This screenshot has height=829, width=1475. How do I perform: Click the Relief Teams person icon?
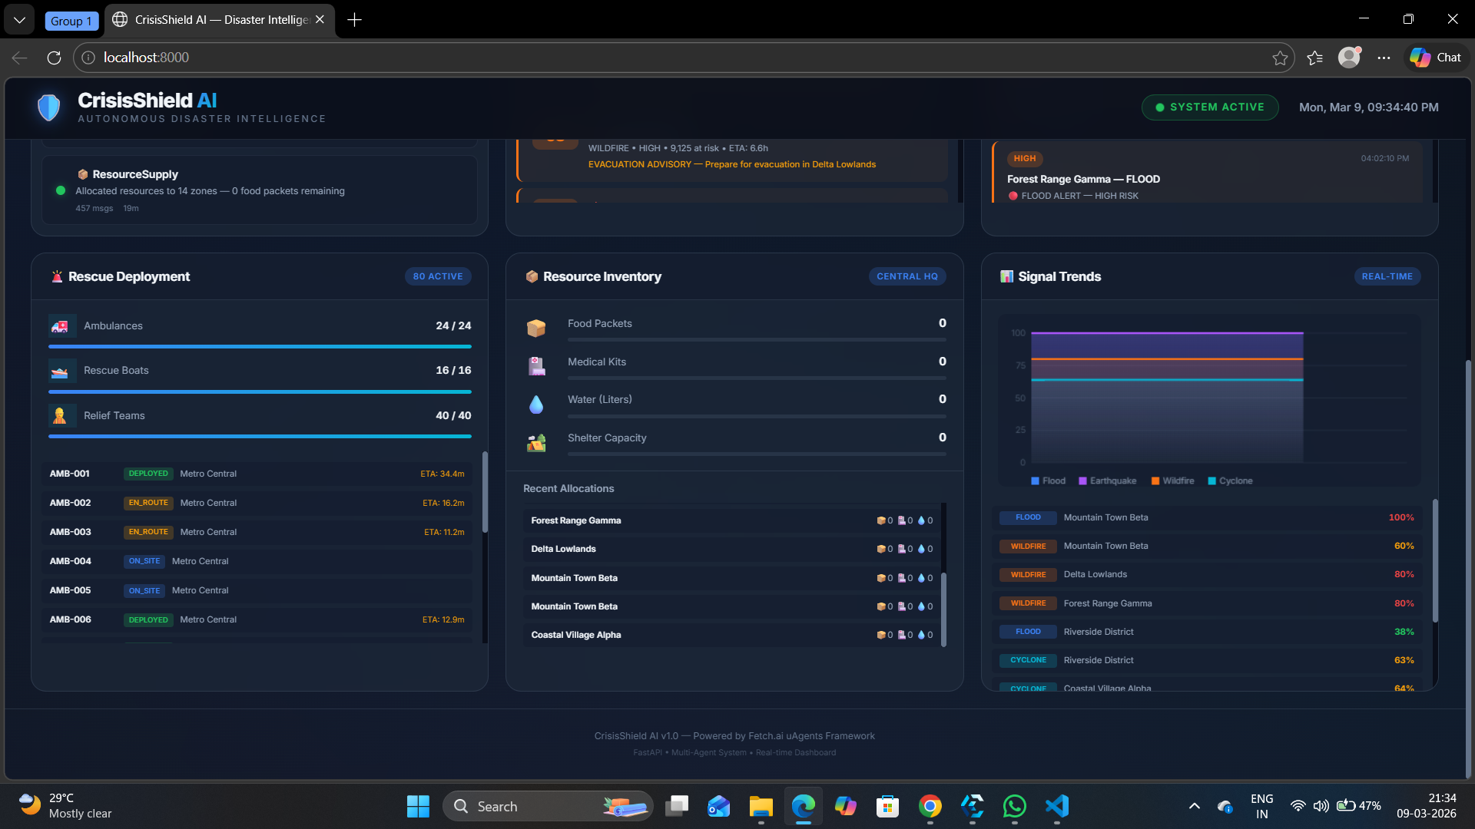pyautogui.click(x=60, y=416)
